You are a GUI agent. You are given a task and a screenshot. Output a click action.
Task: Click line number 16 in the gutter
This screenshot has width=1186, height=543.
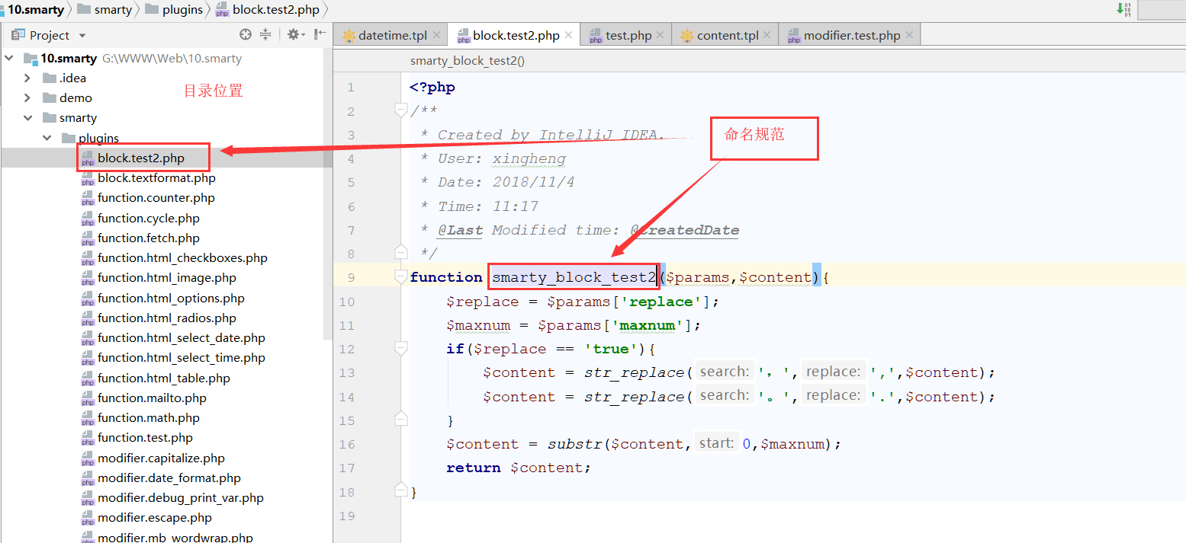click(348, 444)
